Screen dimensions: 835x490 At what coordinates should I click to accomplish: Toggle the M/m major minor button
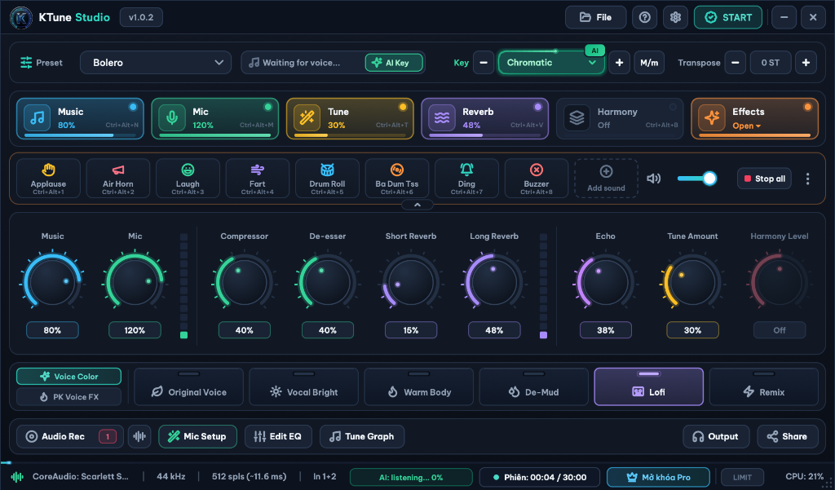(649, 63)
